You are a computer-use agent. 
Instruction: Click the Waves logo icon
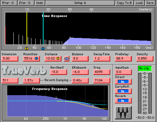[x=123, y=113]
